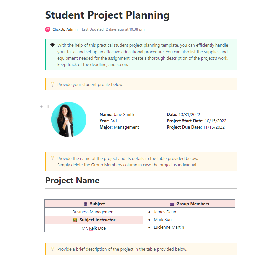Click the Jane Smith profile photo

69,120
